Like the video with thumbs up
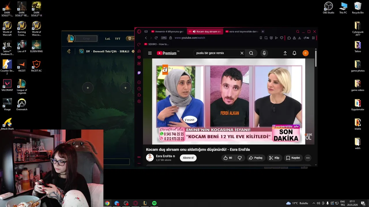This screenshot has width=369, height=207. pyautogui.click(x=227, y=158)
